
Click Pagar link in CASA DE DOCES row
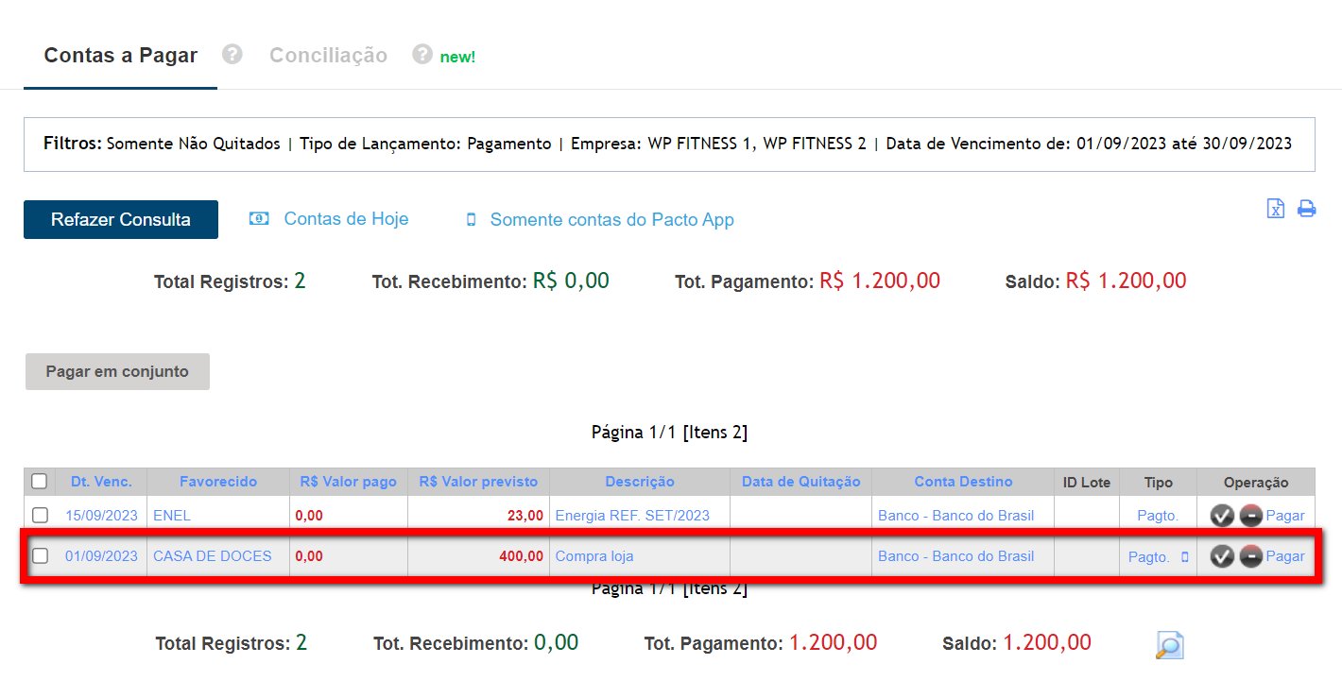coord(1284,556)
